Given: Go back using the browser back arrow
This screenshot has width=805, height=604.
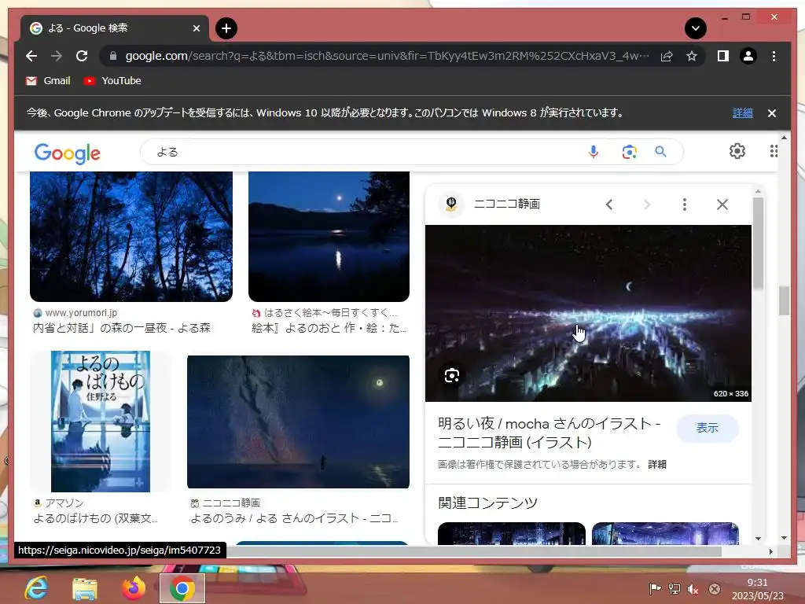Looking at the screenshot, I should (x=31, y=56).
